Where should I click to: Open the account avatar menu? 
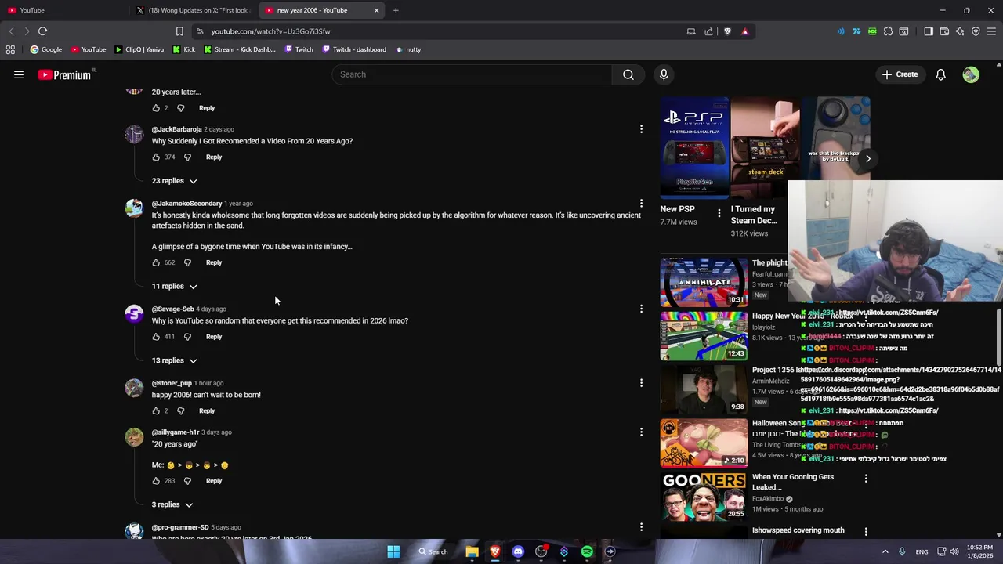pyautogui.click(x=971, y=74)
